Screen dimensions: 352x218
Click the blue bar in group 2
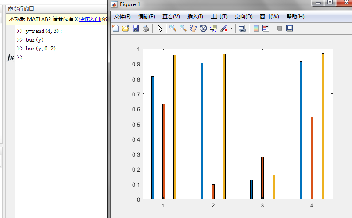[x=202, y=131]
